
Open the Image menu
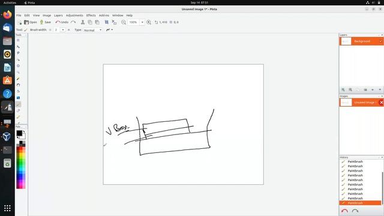(x=47, y=16)
